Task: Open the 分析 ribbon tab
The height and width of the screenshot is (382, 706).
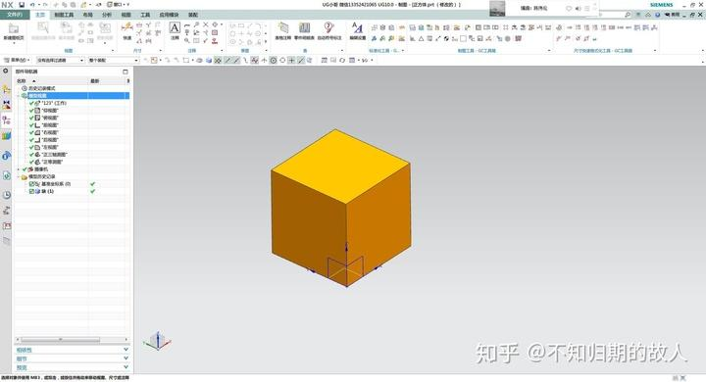Action: [x=107, y=15]
